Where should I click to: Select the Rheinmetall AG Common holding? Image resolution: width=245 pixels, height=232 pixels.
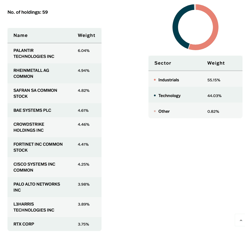point(31,73)
